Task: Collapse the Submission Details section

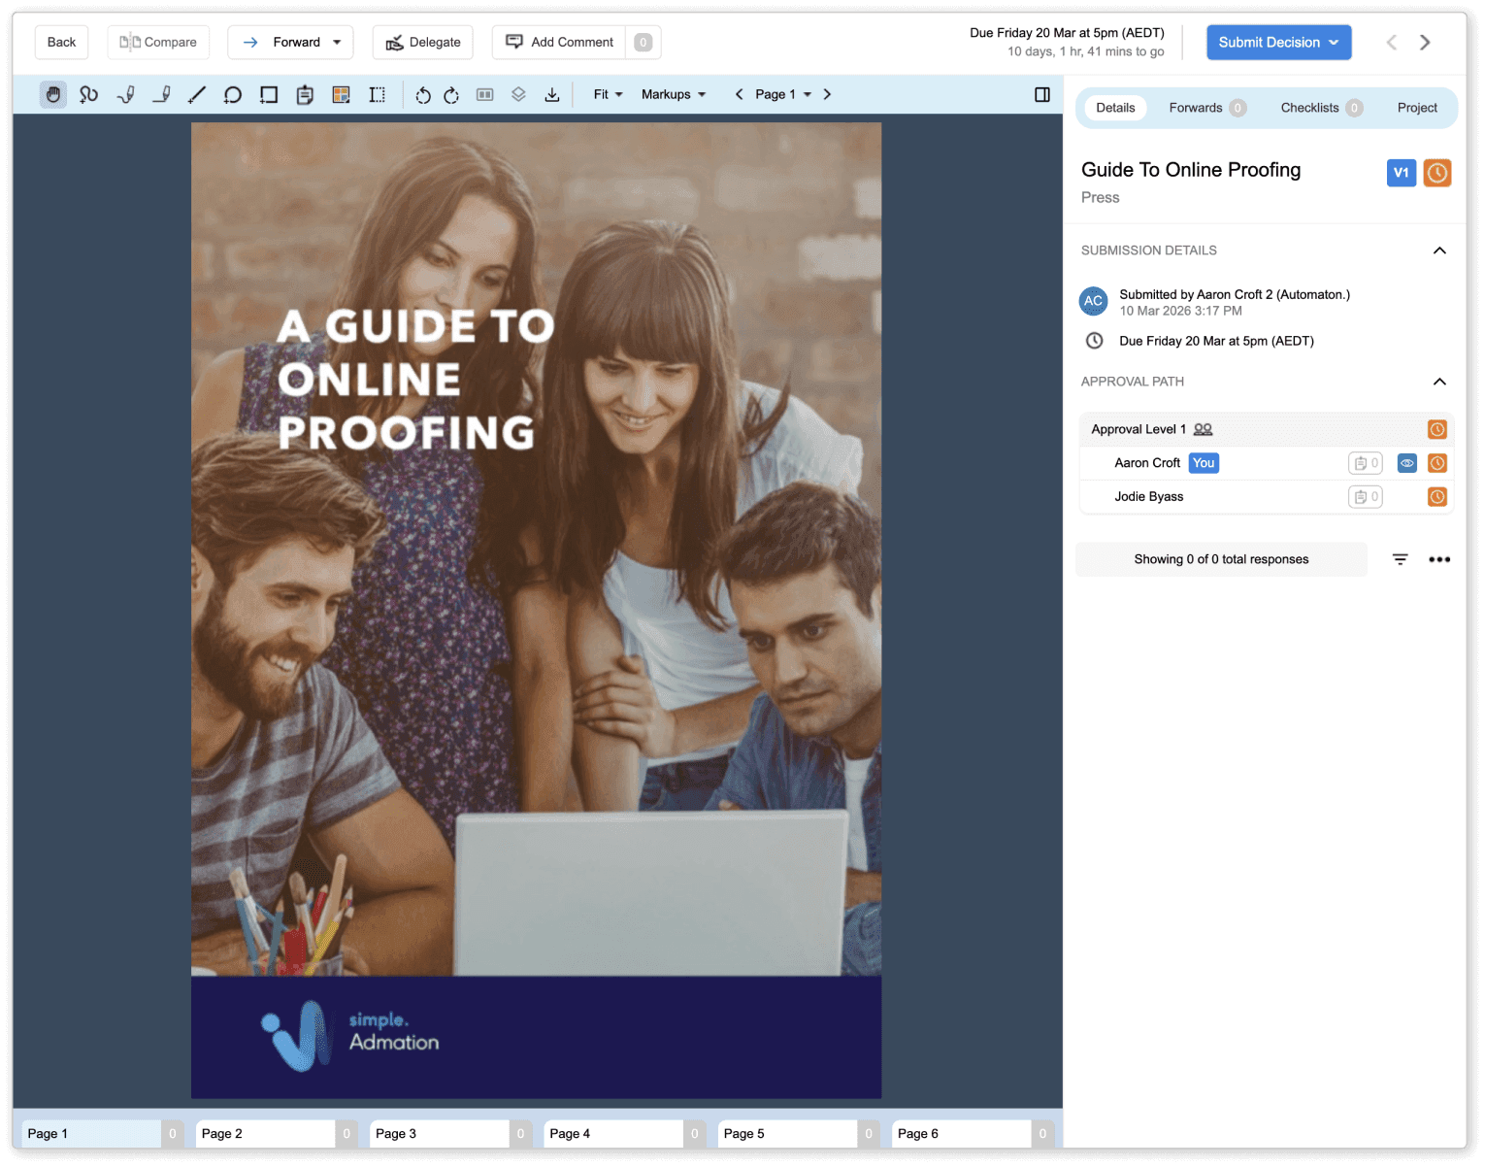Action: coord(1439,250)
